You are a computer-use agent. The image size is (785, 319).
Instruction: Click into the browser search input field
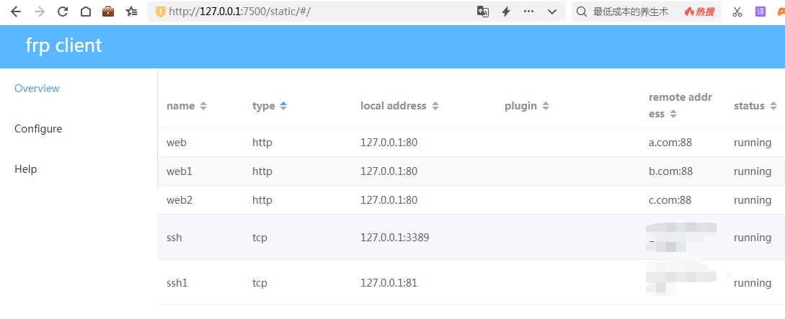tap(631, 12)
